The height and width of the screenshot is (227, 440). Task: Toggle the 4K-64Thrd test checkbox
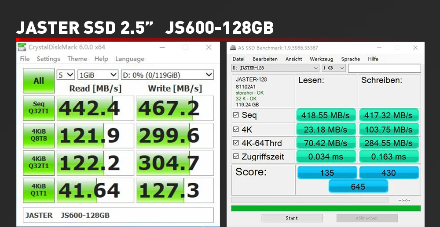point(236,143)
